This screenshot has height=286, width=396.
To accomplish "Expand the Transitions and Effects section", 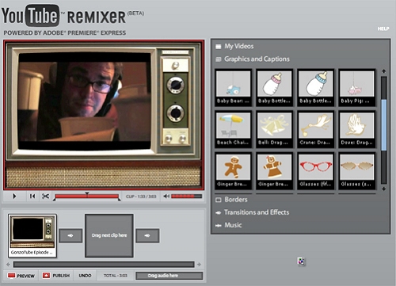I will pyautogui.click(x=257, y=212).
